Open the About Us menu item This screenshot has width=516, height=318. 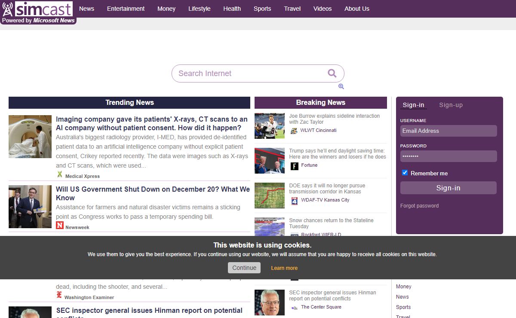point(357,9)
